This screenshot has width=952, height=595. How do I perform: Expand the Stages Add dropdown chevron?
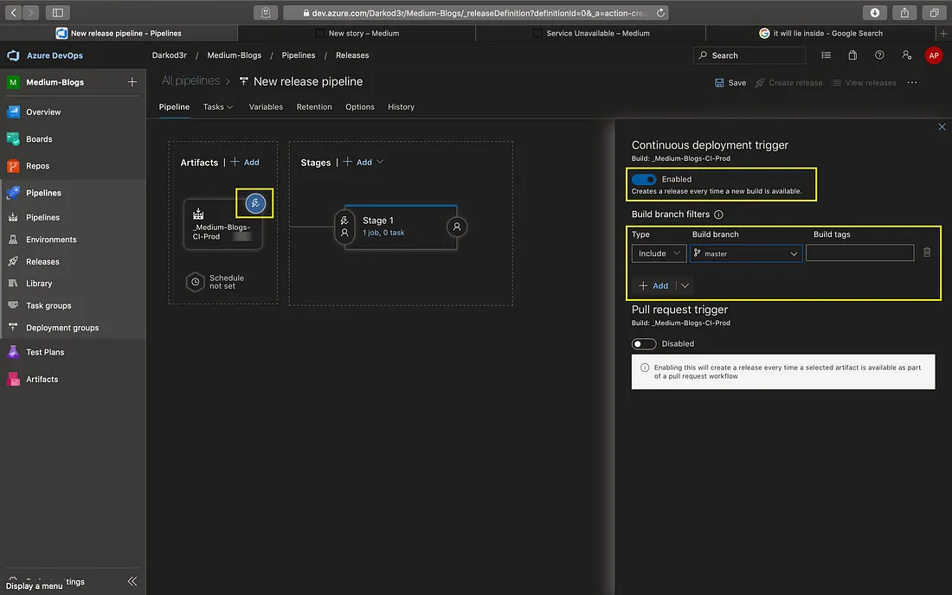pyautogui.click(x=380, y=162)
